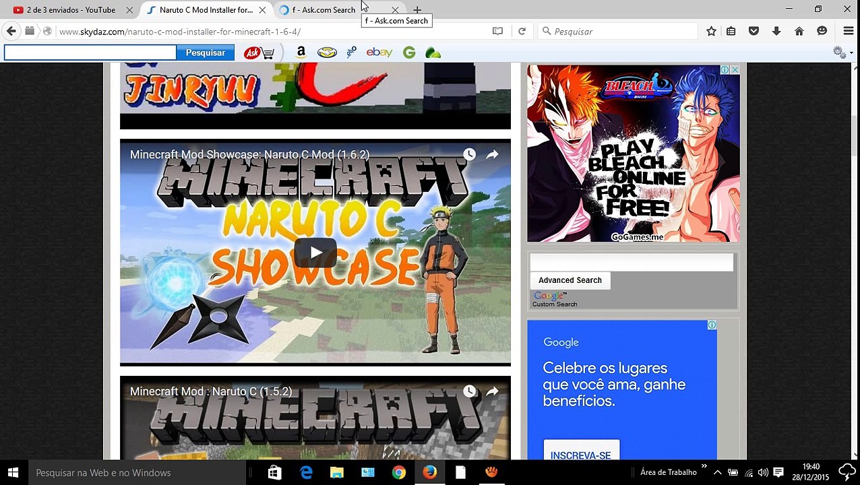Screen dimensions: 860x485
Task: Save page to Pocket icon
Action: pyautogui.click(x=754, y=31)
